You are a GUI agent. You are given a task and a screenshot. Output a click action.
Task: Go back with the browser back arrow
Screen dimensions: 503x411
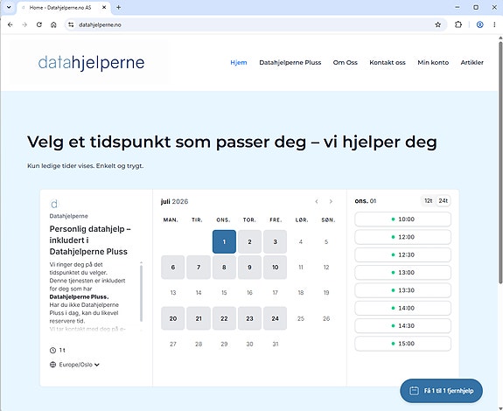(x=10, y=24)
